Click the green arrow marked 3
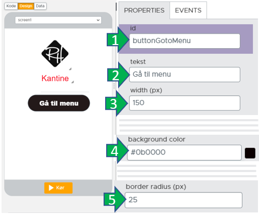 click(x=117, y=104)
